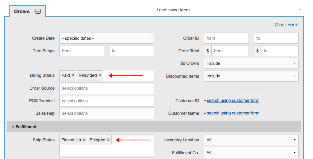Image resolution: width=313 pixels, height=159 pixels.
Task: Open the Load saved terms dropdown
Action: tap(229, 10)
